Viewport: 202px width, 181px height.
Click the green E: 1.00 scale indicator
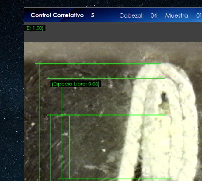pyautogui.click(x=34, y=28)
